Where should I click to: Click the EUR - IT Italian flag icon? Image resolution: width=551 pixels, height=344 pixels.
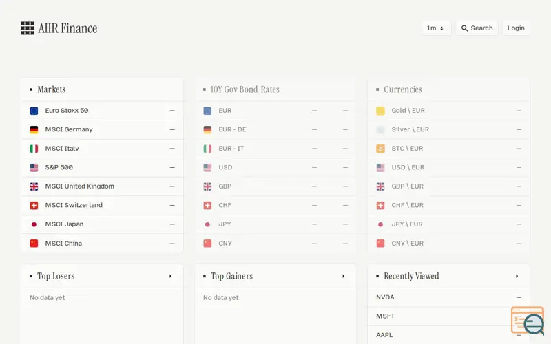pyautogui.click(x=207, y=149)
